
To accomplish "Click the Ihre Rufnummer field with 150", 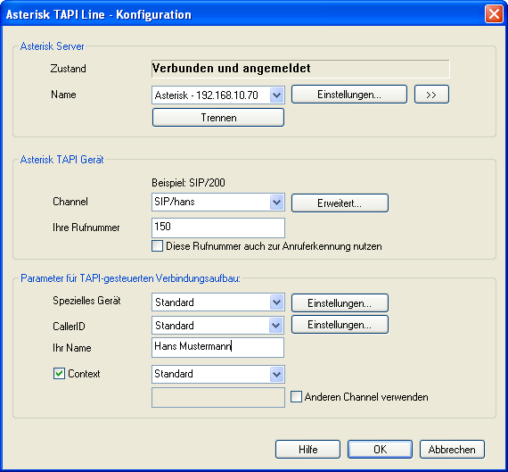I will point(218,228).
